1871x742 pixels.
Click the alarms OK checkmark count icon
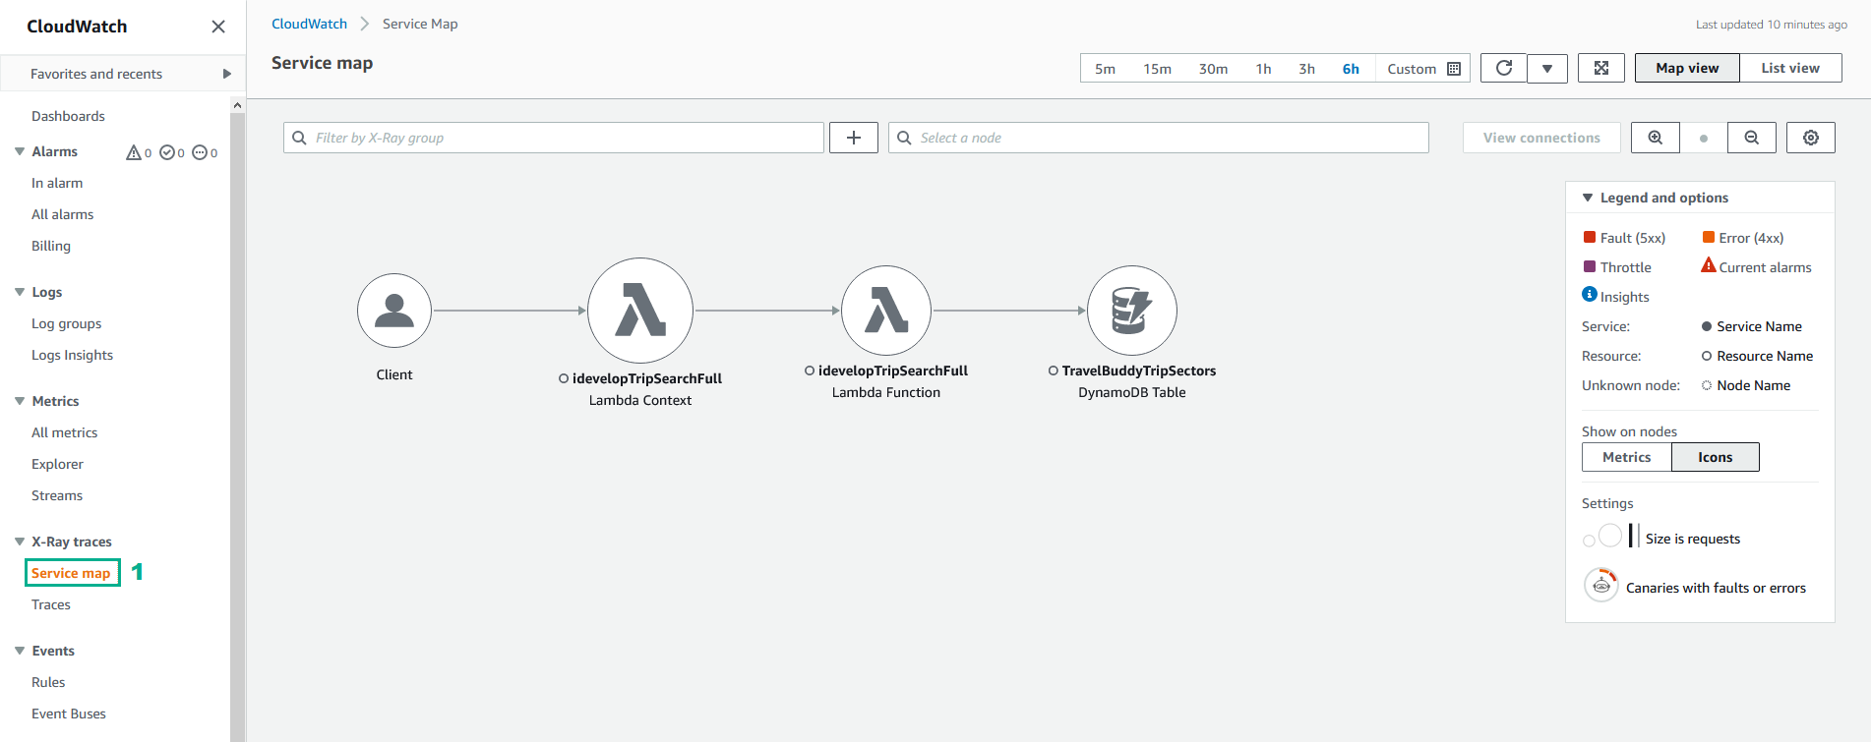[x=167, y=152]
